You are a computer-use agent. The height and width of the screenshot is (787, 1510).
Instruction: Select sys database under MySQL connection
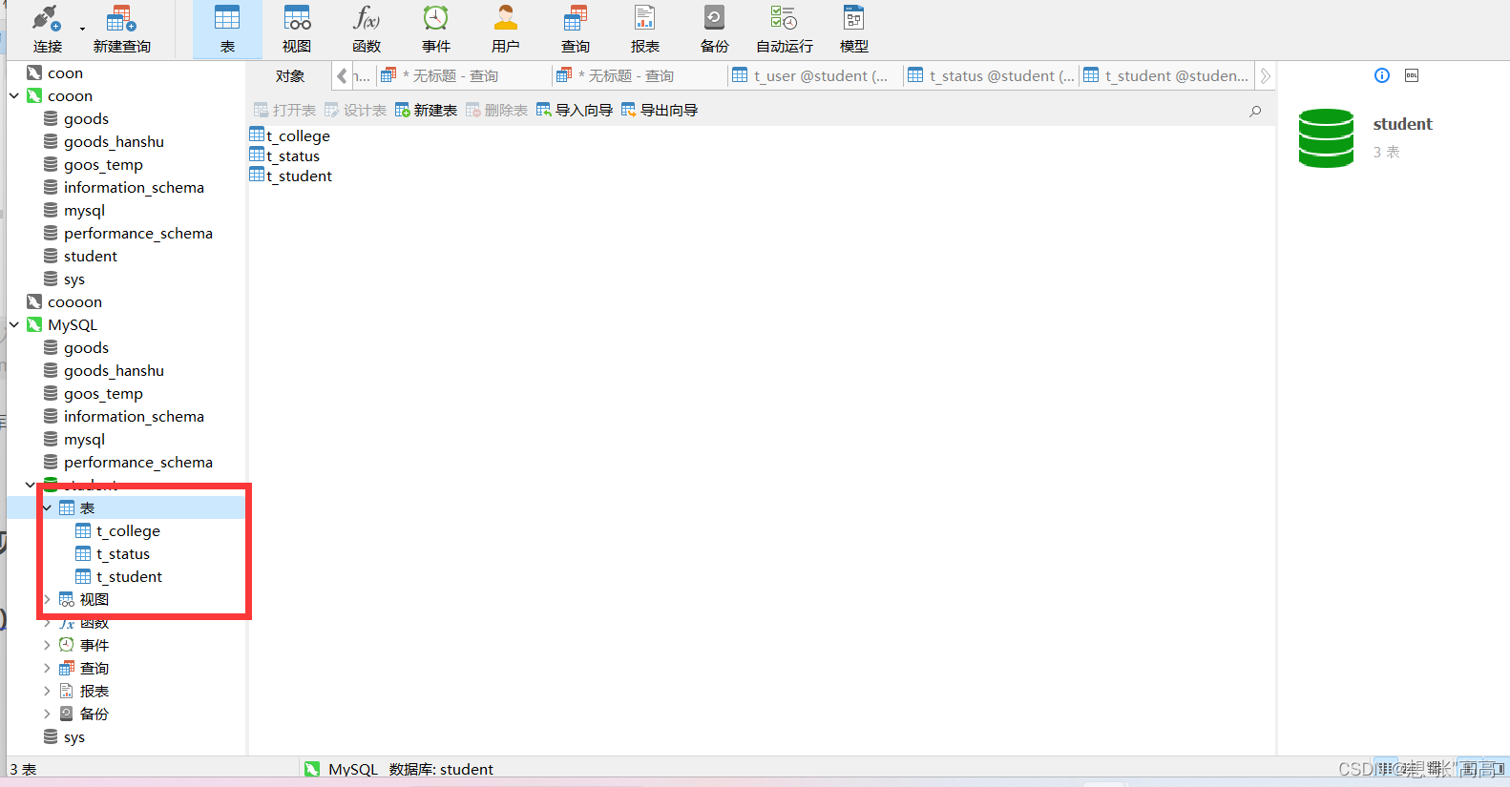(74, 736)
